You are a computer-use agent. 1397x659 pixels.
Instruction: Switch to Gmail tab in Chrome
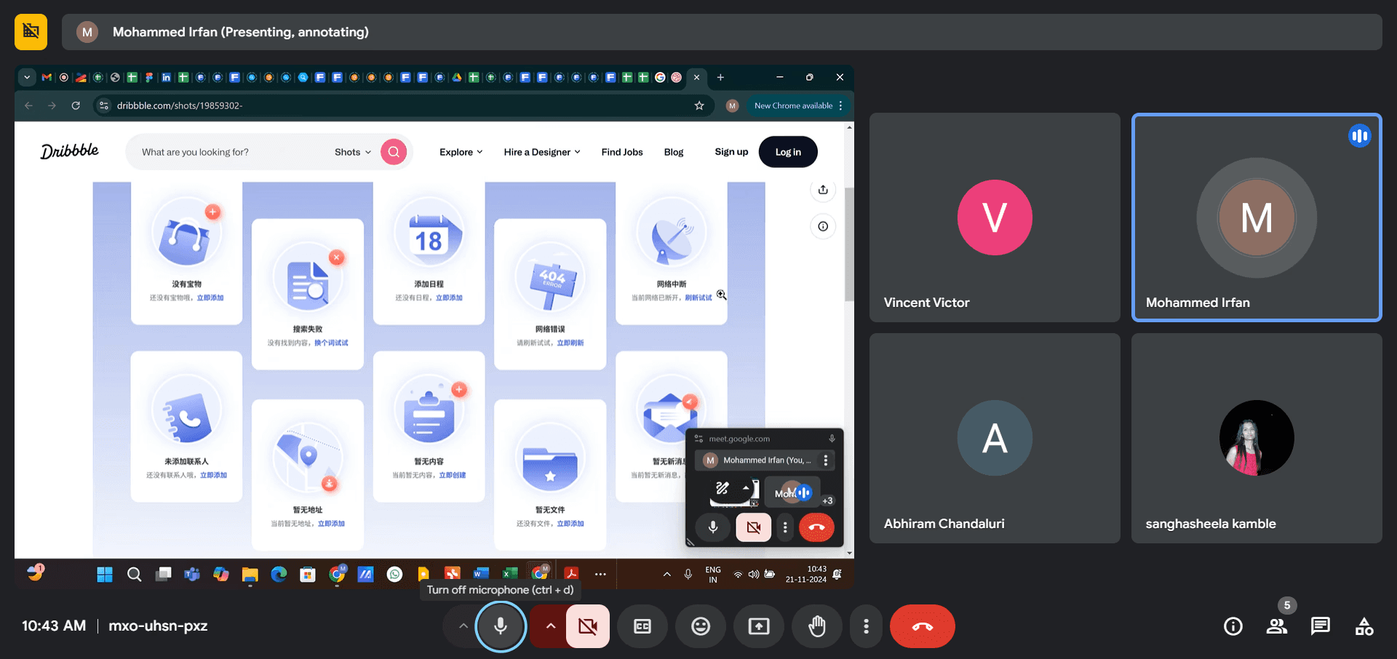coord(47,77)
